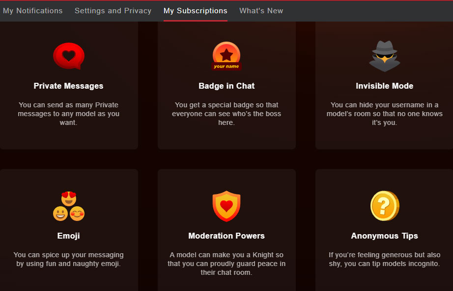453x291 pixels.
Task: Click the heart shield Moderation icon
Action: (x=226, y=206)
